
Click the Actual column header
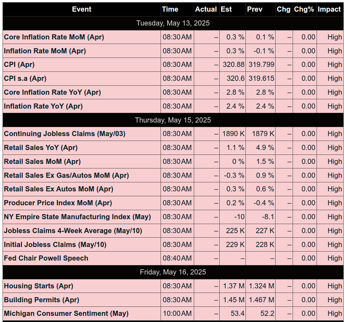click(x=206, y=9)
